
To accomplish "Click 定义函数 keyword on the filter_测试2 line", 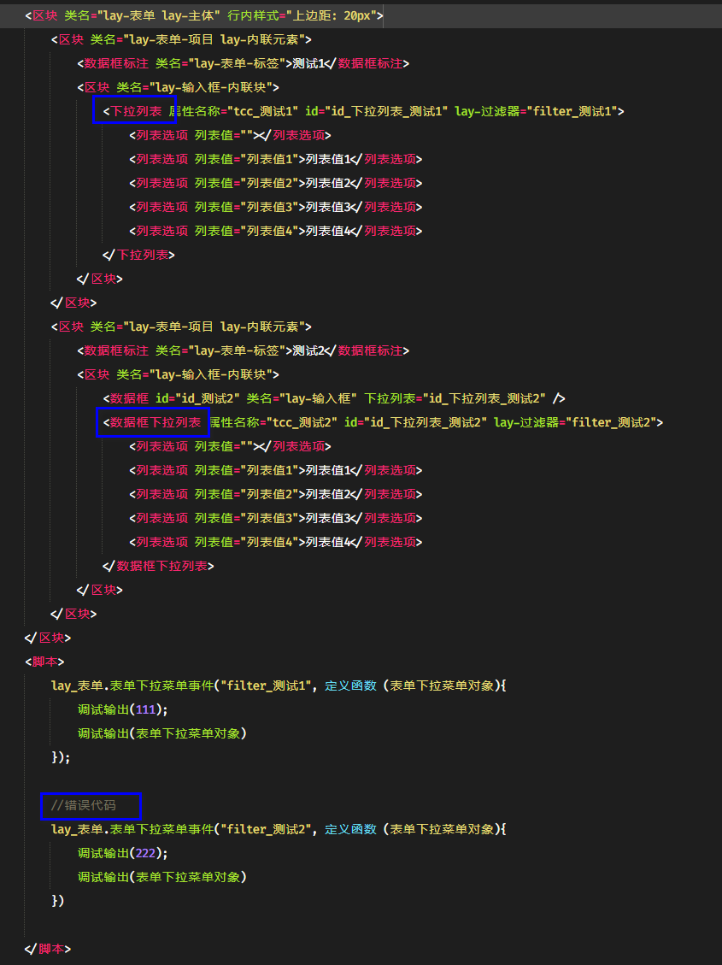I will coord(350,829).
